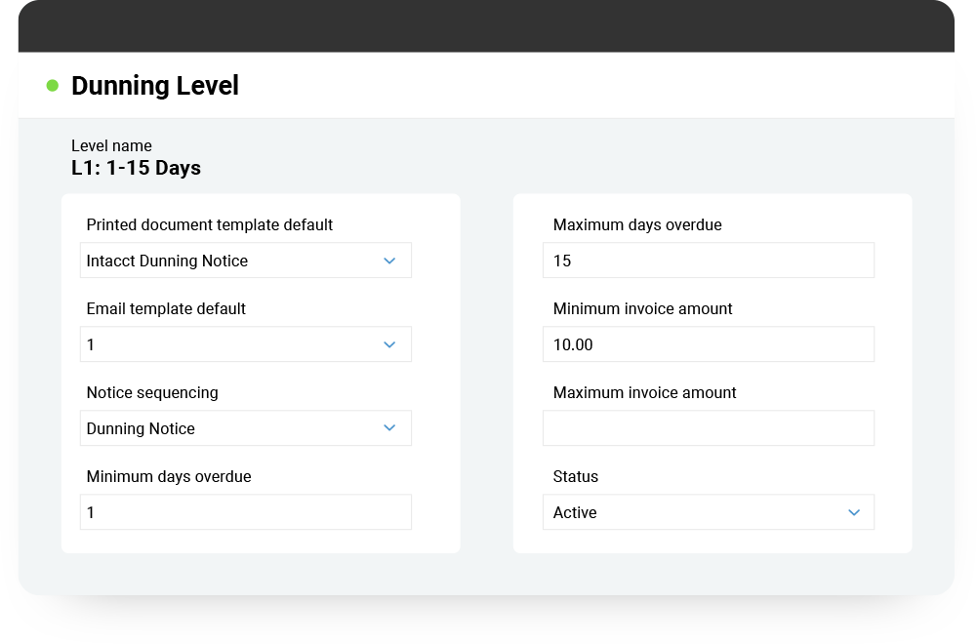Screen dimensions: 977x644
Task: Click the Minimum days overdue input field
Action: [x=245, y=512]
